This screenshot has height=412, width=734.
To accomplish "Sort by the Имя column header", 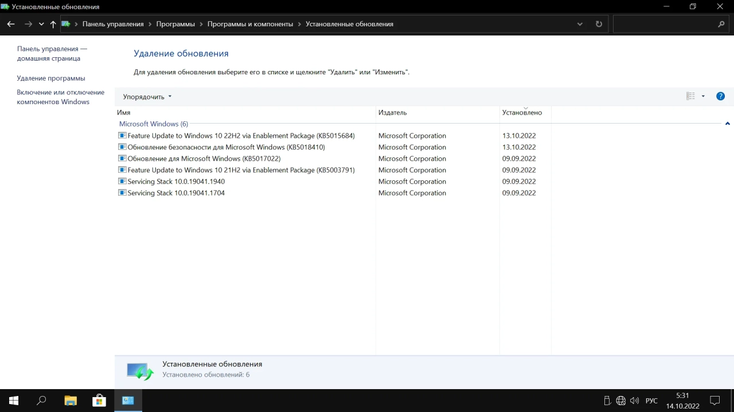I will coord(245,112).
